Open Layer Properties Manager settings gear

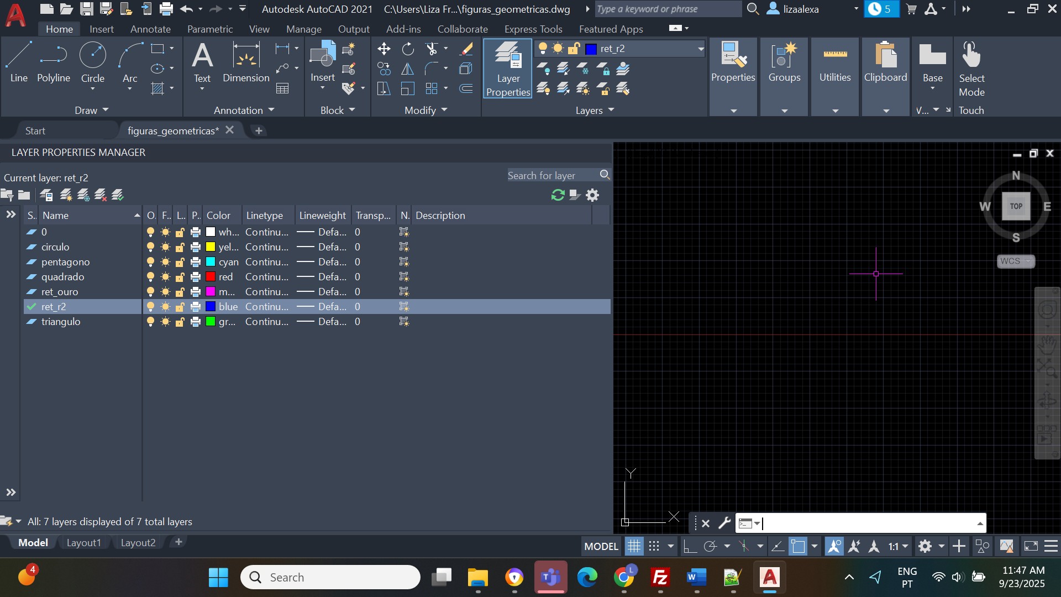(x=592, y=195)
